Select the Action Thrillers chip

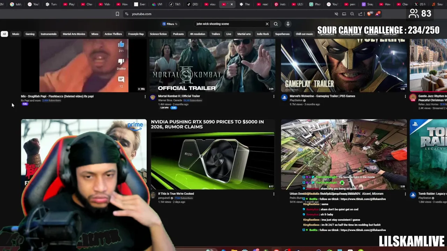(113, 34)
